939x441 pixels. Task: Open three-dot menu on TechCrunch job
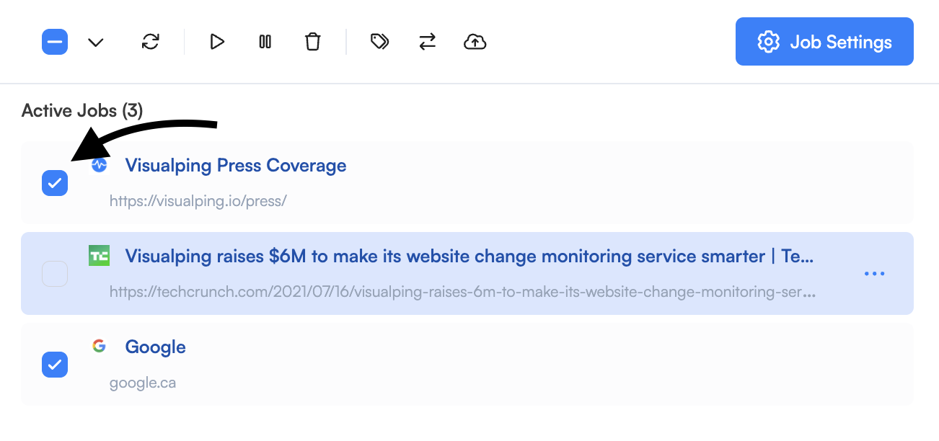click(x=874, y=274)
